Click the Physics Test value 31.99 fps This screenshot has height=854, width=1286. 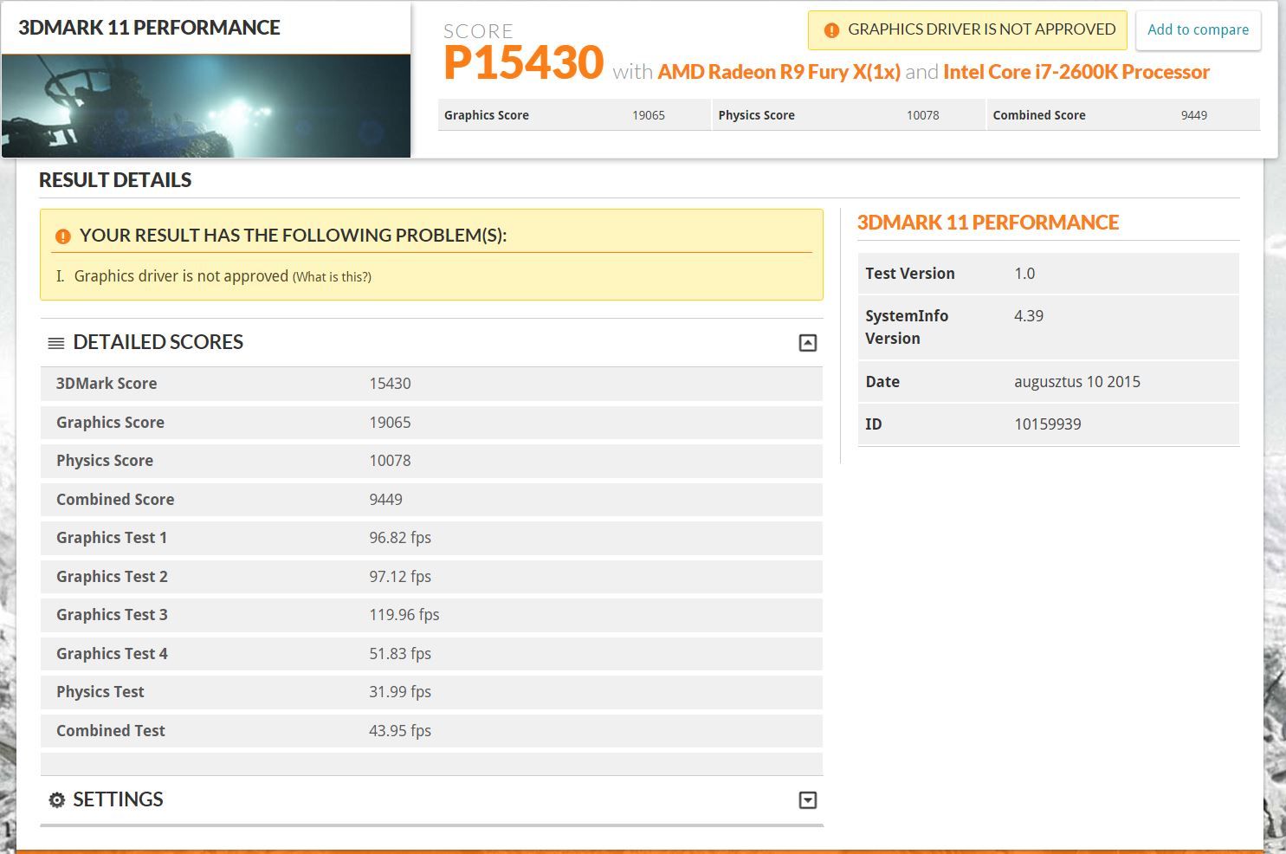coord(400,692)
